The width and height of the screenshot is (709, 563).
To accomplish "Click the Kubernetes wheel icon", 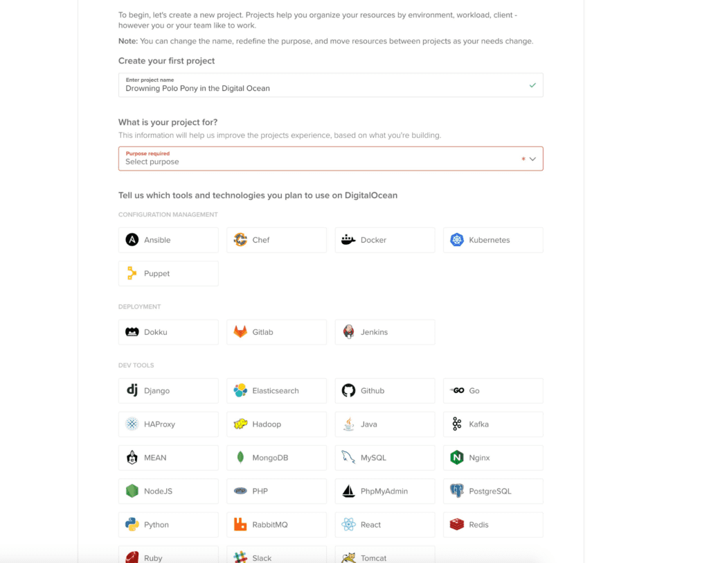I will 457,240.
